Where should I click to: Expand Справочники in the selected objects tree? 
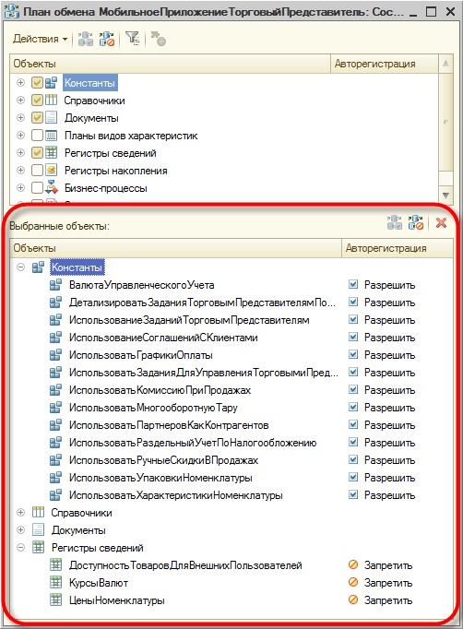click(x=20, y=512)
